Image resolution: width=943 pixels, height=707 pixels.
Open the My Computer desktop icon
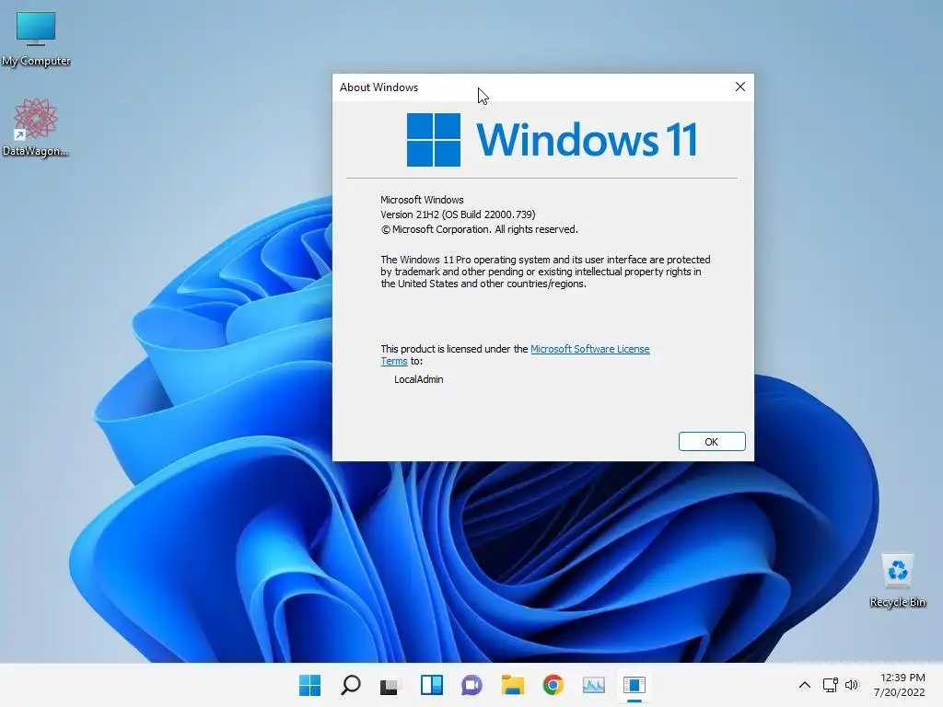coord(36,39)
